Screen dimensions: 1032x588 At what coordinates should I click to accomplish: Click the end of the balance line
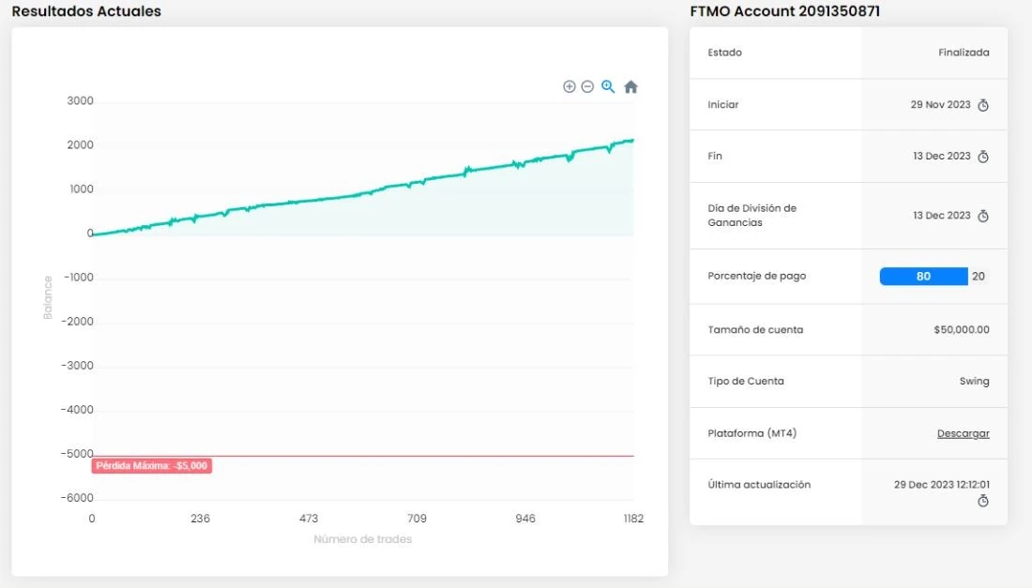pyautogui.click(x=631, y=140)
